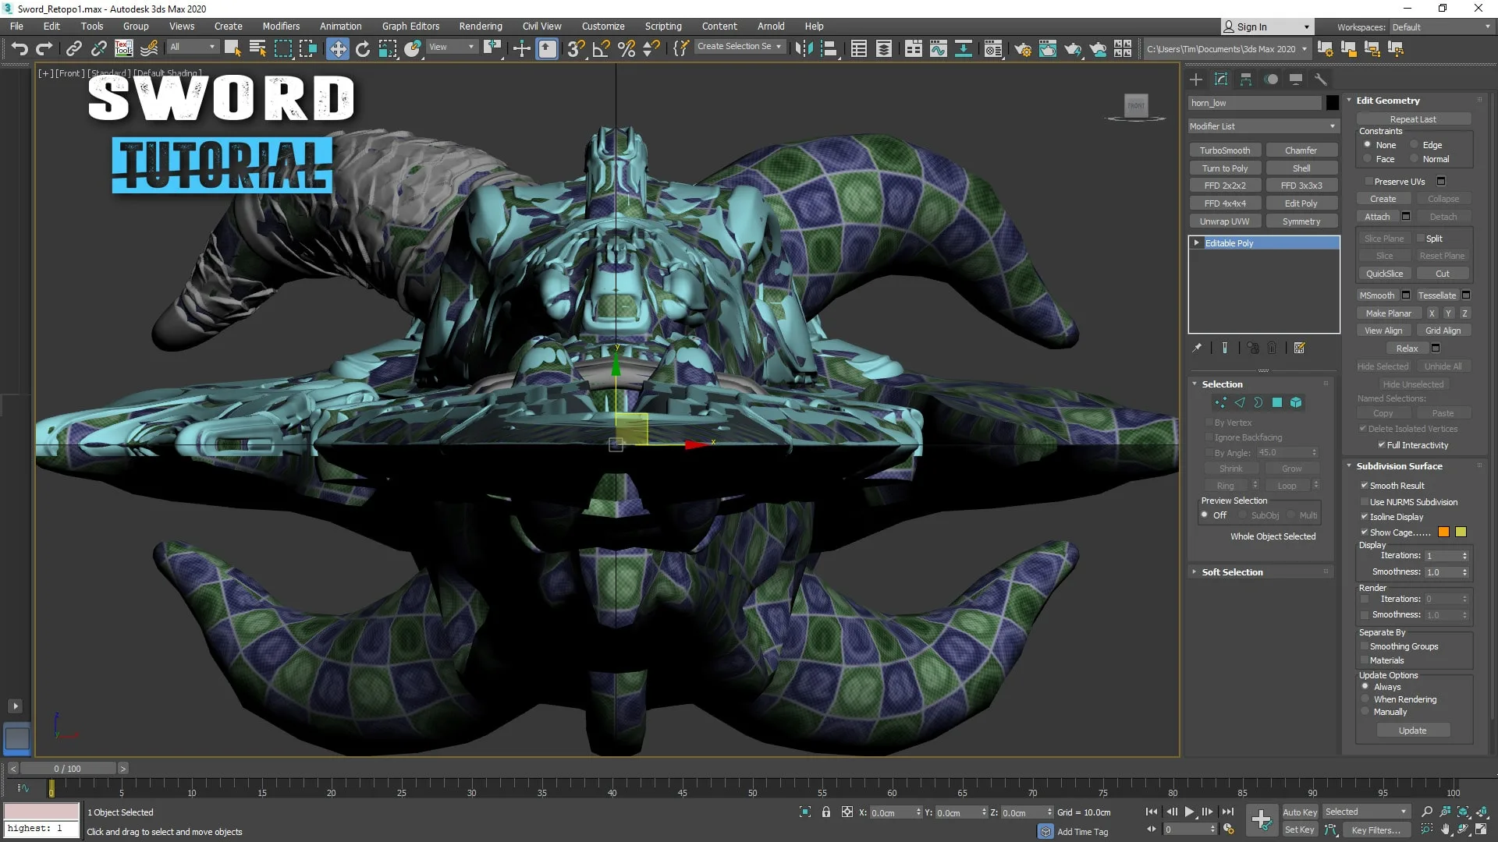
Task: Select Polygon sub-object level icon
Action: [x=1277, y=403]
